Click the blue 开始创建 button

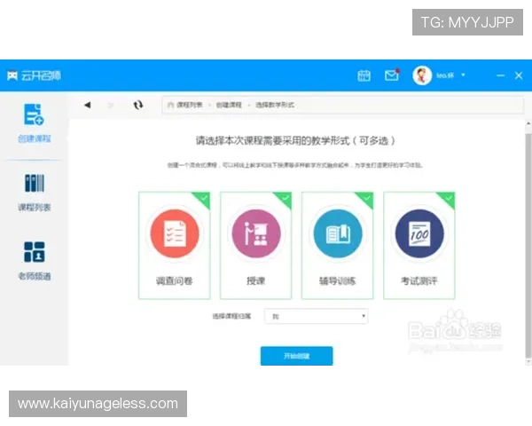296,356
